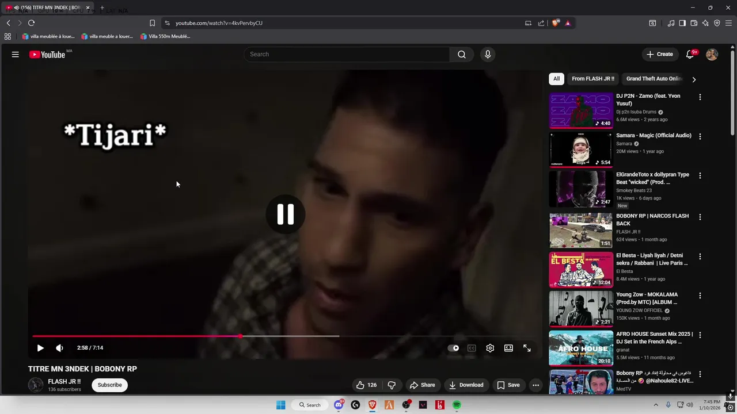Screen dimensions: 737x414
Task: Dislike the video with thumbs down
Action: (392, 385)
